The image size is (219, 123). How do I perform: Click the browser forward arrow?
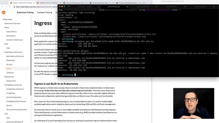click(6, 7)
